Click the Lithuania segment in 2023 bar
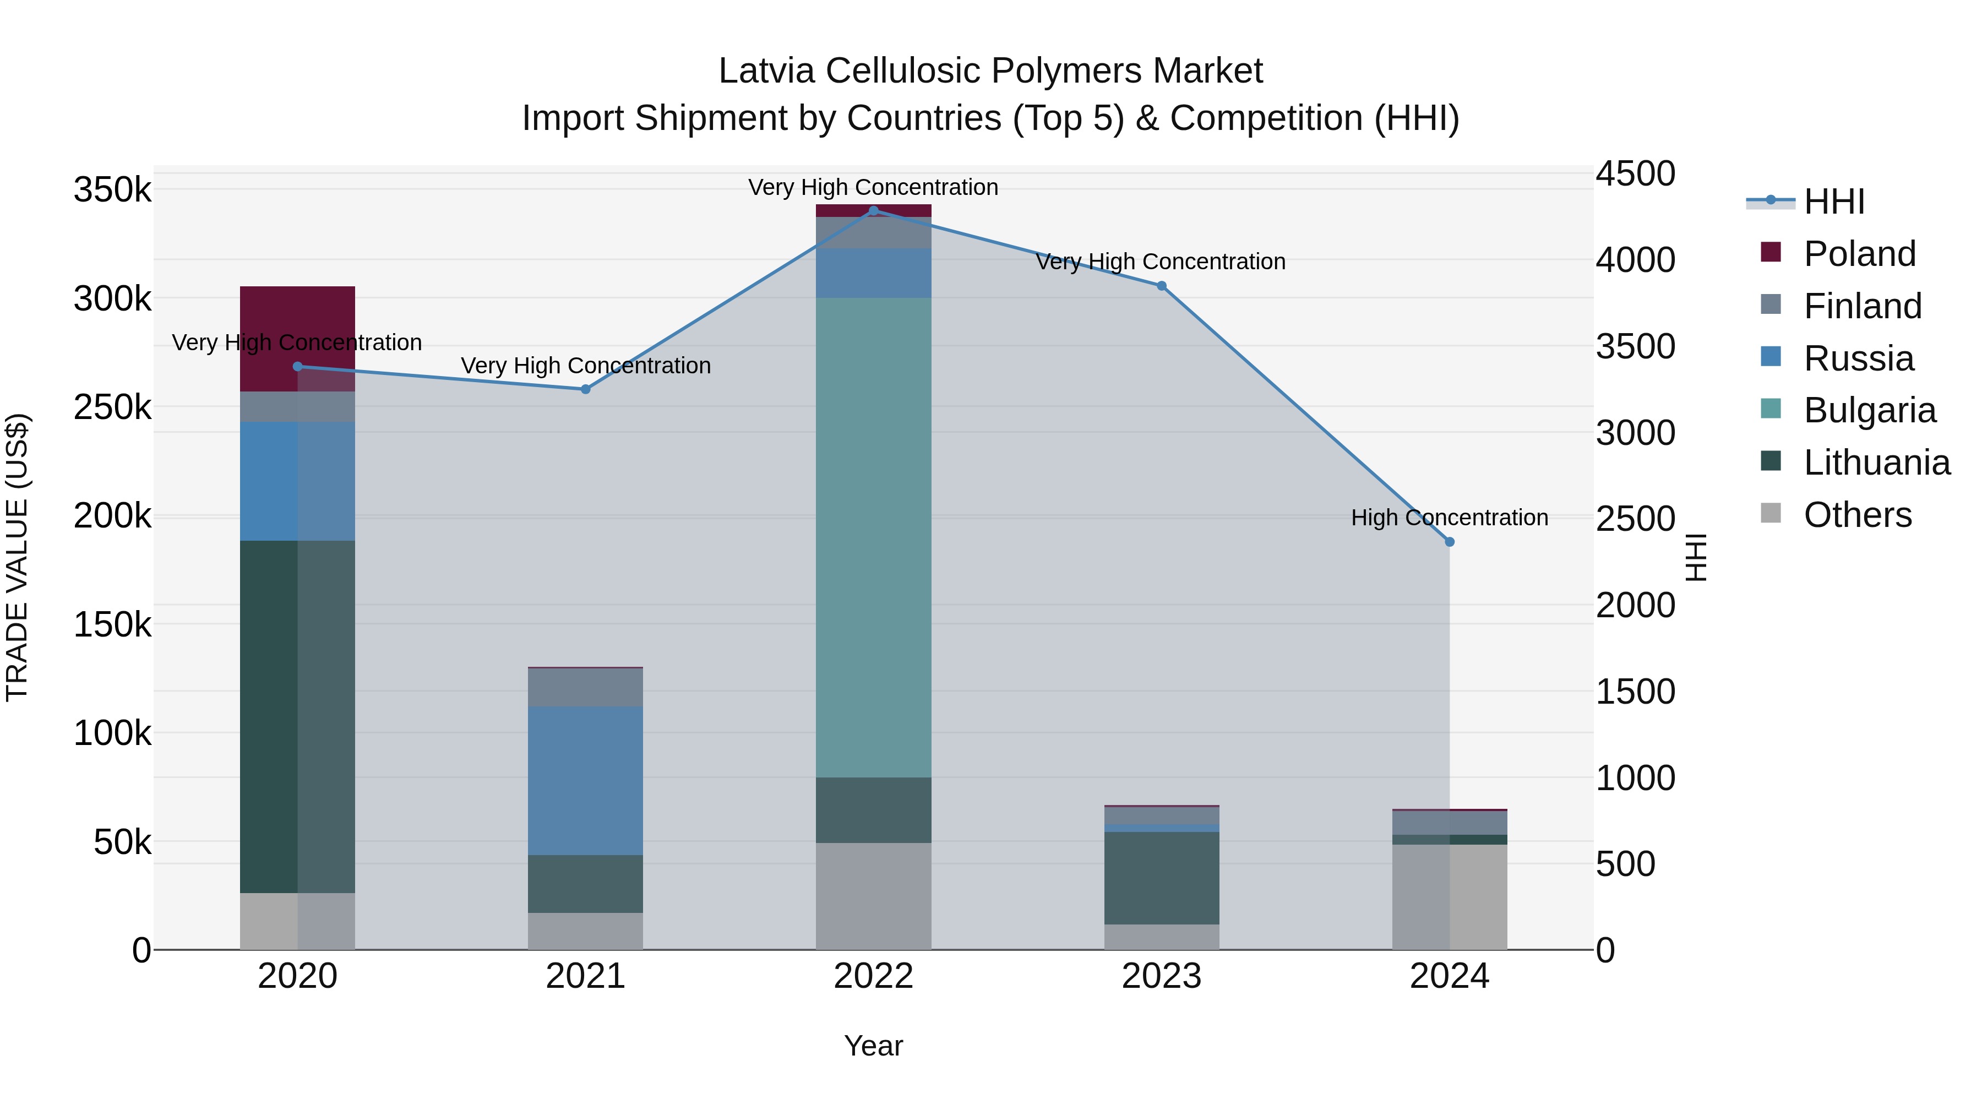The image size is (1982, 1115). pyautogui.click(x=1162, y=878)
